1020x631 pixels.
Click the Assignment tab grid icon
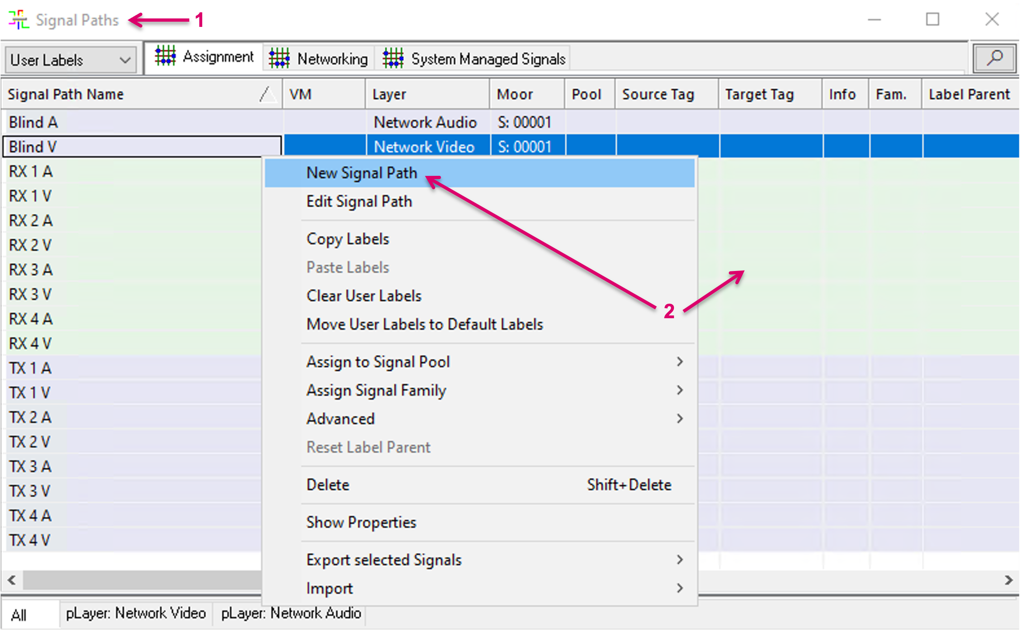pos(165,56)
